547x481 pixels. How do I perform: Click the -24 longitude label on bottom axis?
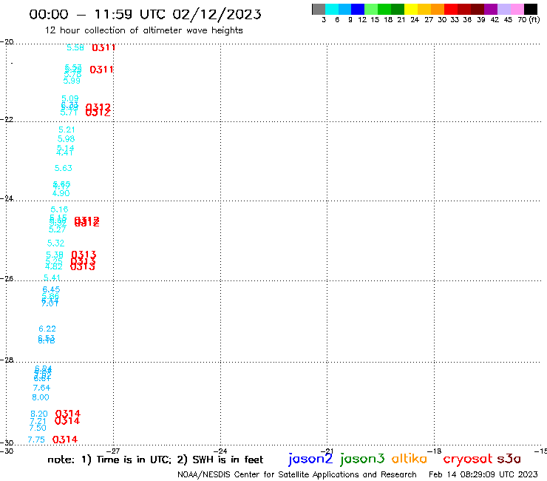[220, 451]
